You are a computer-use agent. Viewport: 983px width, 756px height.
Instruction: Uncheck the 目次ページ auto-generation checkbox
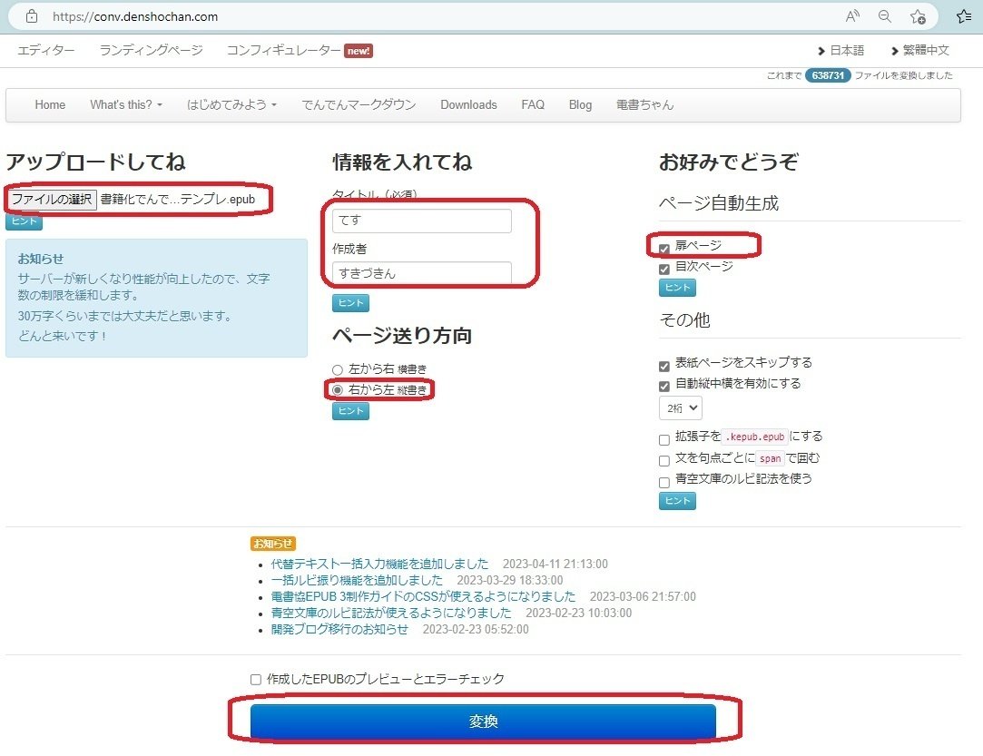(x=665, y=269)
